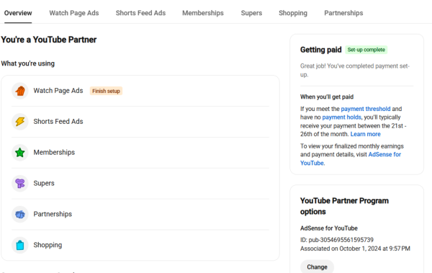The height and width of the screenshot is (273, 432).
Task: Go to the Memberships tab
Action: pos(203,13)
